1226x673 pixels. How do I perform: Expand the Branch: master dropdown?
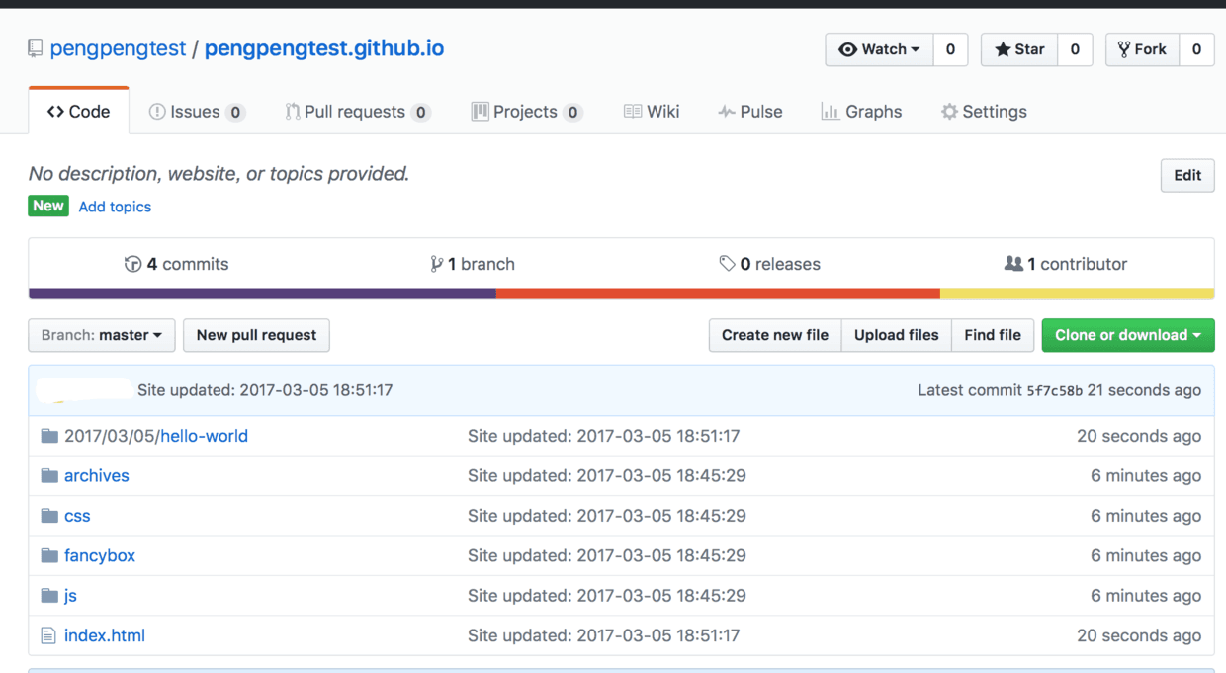point(102,335)
